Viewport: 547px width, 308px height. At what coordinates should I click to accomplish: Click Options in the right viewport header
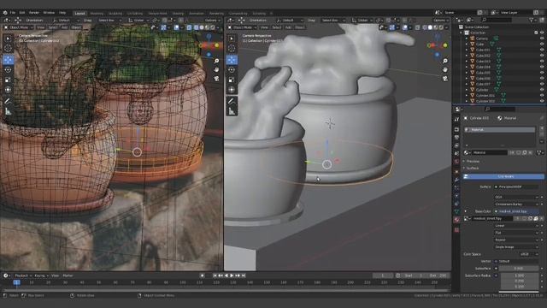click(440, 21)
